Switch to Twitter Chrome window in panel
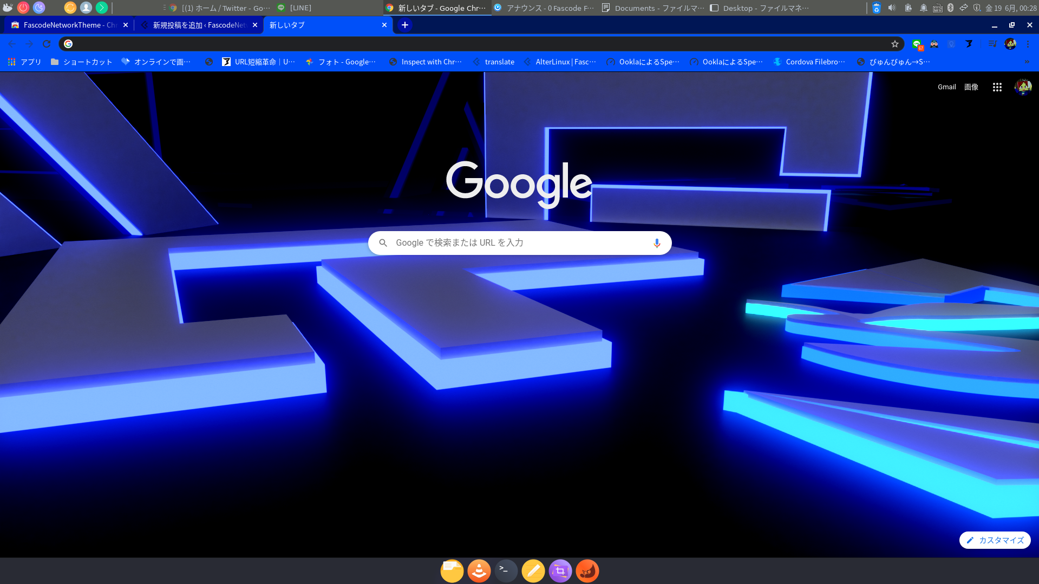 click(220, 8)
